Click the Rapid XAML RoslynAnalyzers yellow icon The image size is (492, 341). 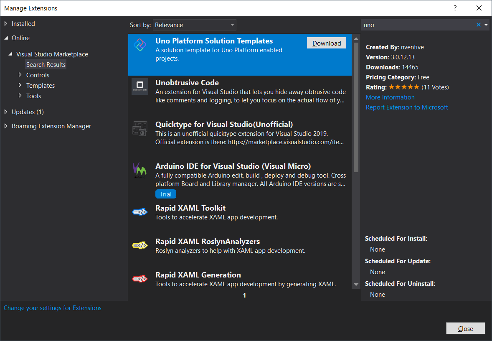coord(140,245)
